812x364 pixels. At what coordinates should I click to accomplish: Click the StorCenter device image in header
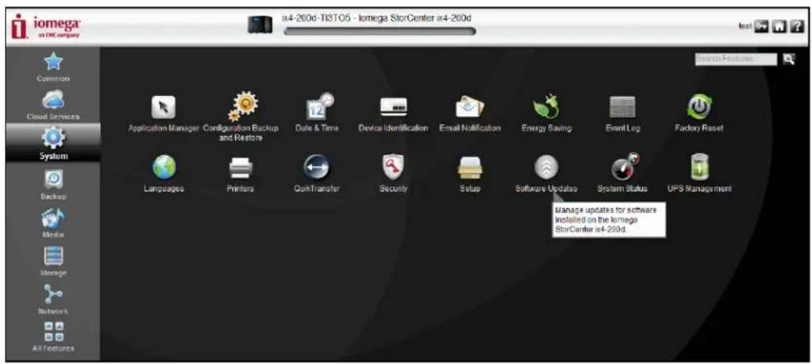259,26
